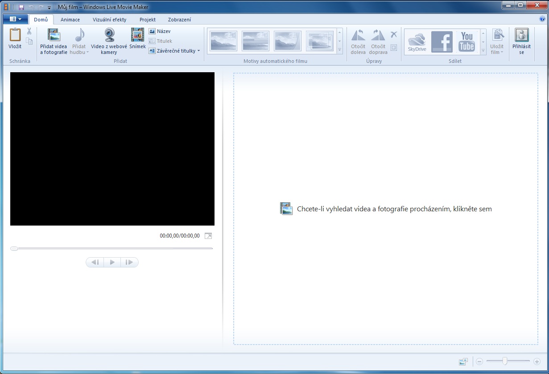
Task: Click the Uložit film icon
Action: point(497,35)
